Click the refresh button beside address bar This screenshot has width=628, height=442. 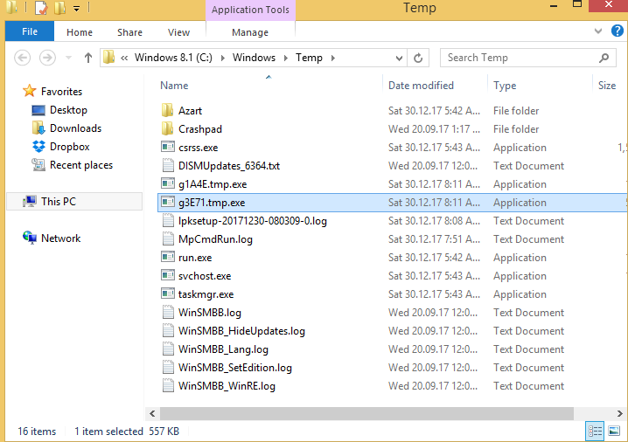click(x=418, y=58)
